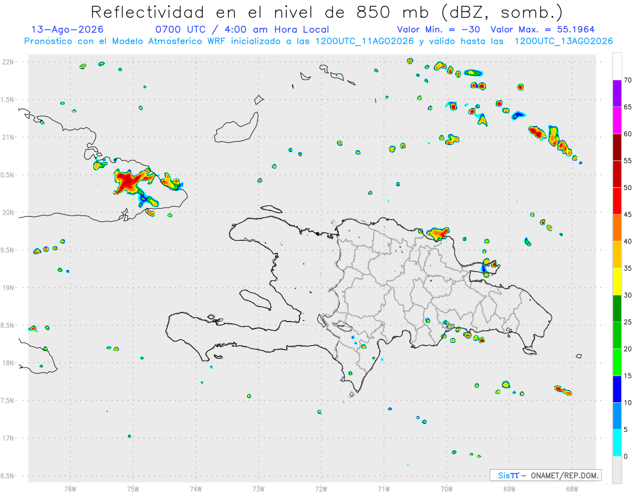Click the magenta 60-65 dBZ color band
This screenshot has width=642, height=496.
click(617, 120)
